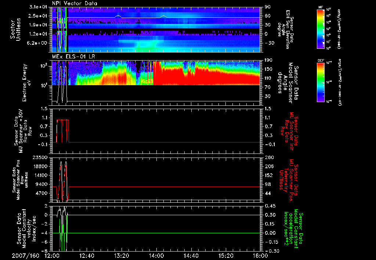Click the 190 scanner angle tick label
This screenshot has height=260, width=376.
click(269, 60)
